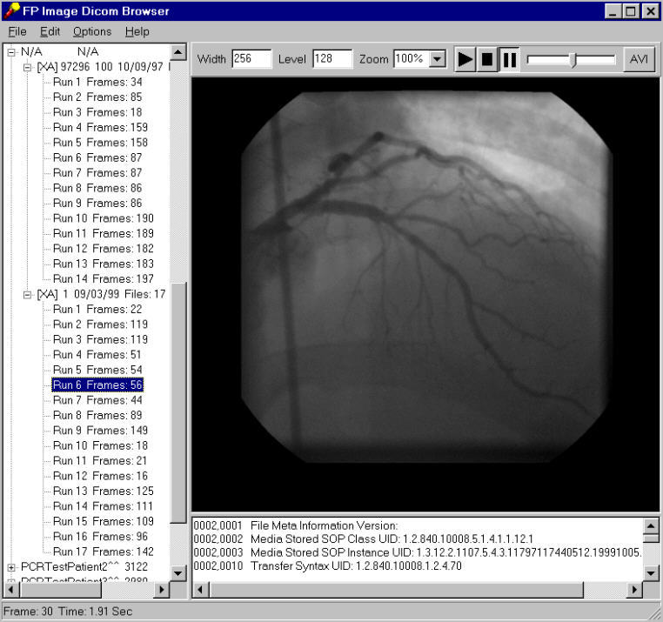Select Run 2 Frames: 119
Screen dimensions: 663x622
[100, 324]
